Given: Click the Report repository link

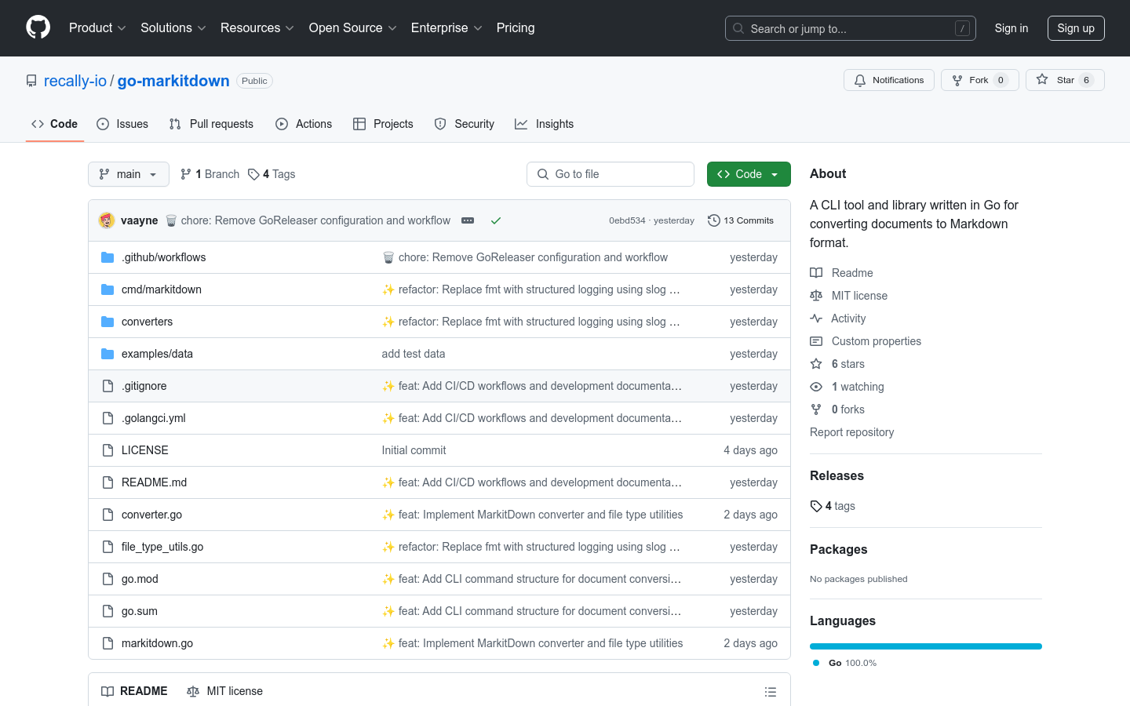Looking at the screenshot, I should click(851, 432).
